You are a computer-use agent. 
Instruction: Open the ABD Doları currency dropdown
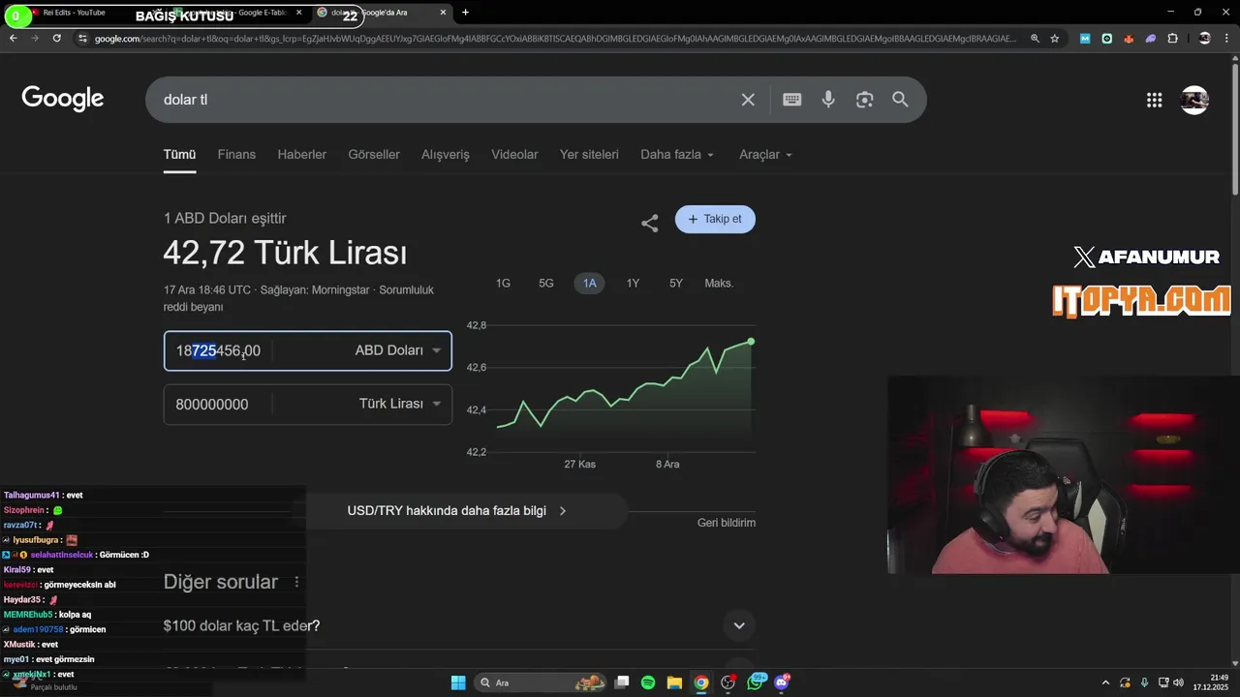[x=397, y=350]
